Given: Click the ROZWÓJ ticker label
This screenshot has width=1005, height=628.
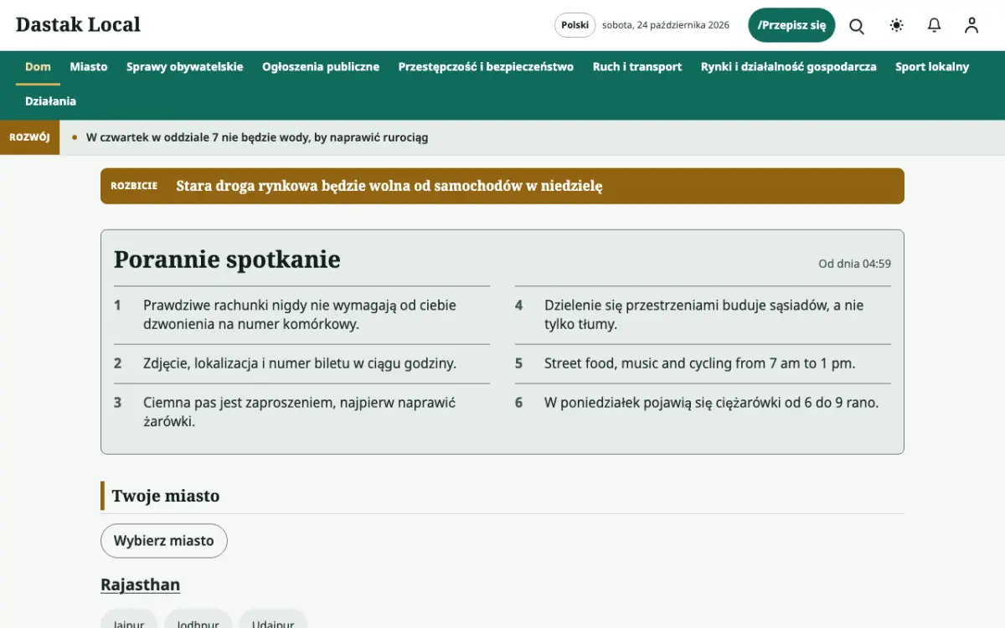Looking at the screenshot, I should [x=30, y=137].
